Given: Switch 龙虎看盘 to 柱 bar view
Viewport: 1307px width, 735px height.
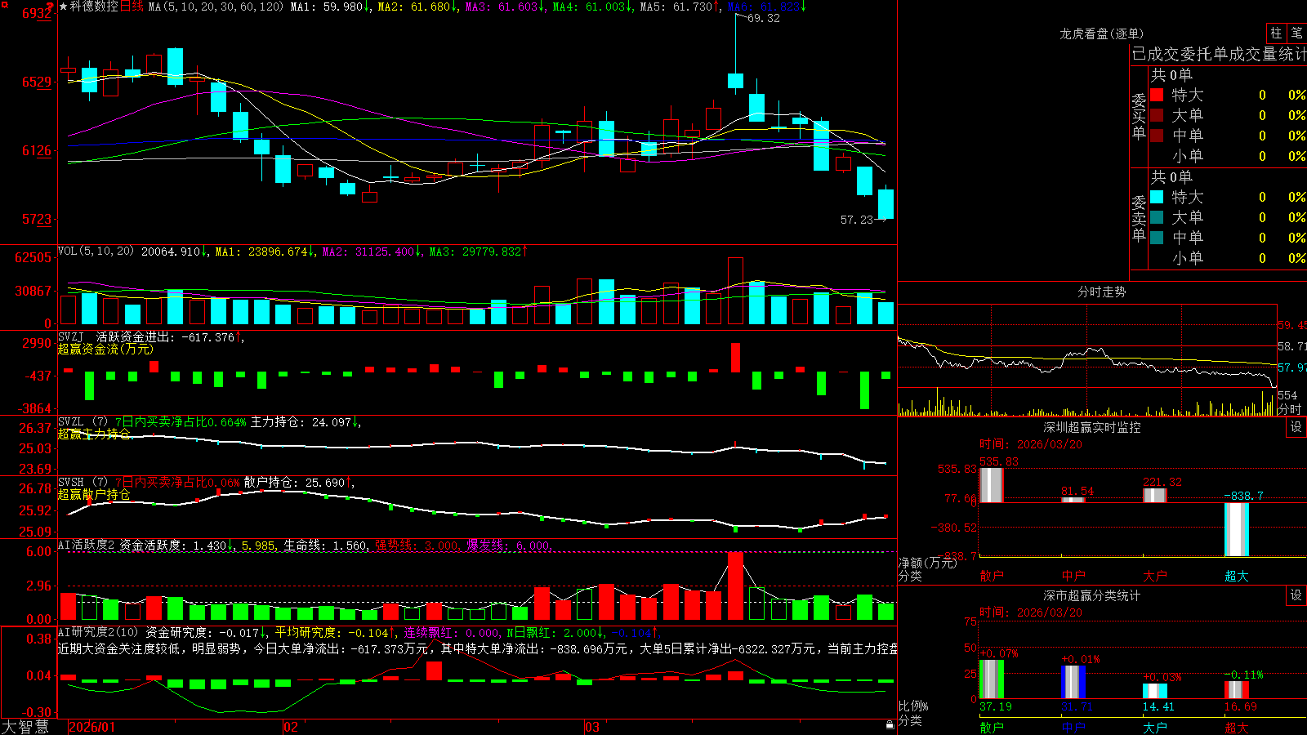Looking at the screenshot, I should [1276, 33].
